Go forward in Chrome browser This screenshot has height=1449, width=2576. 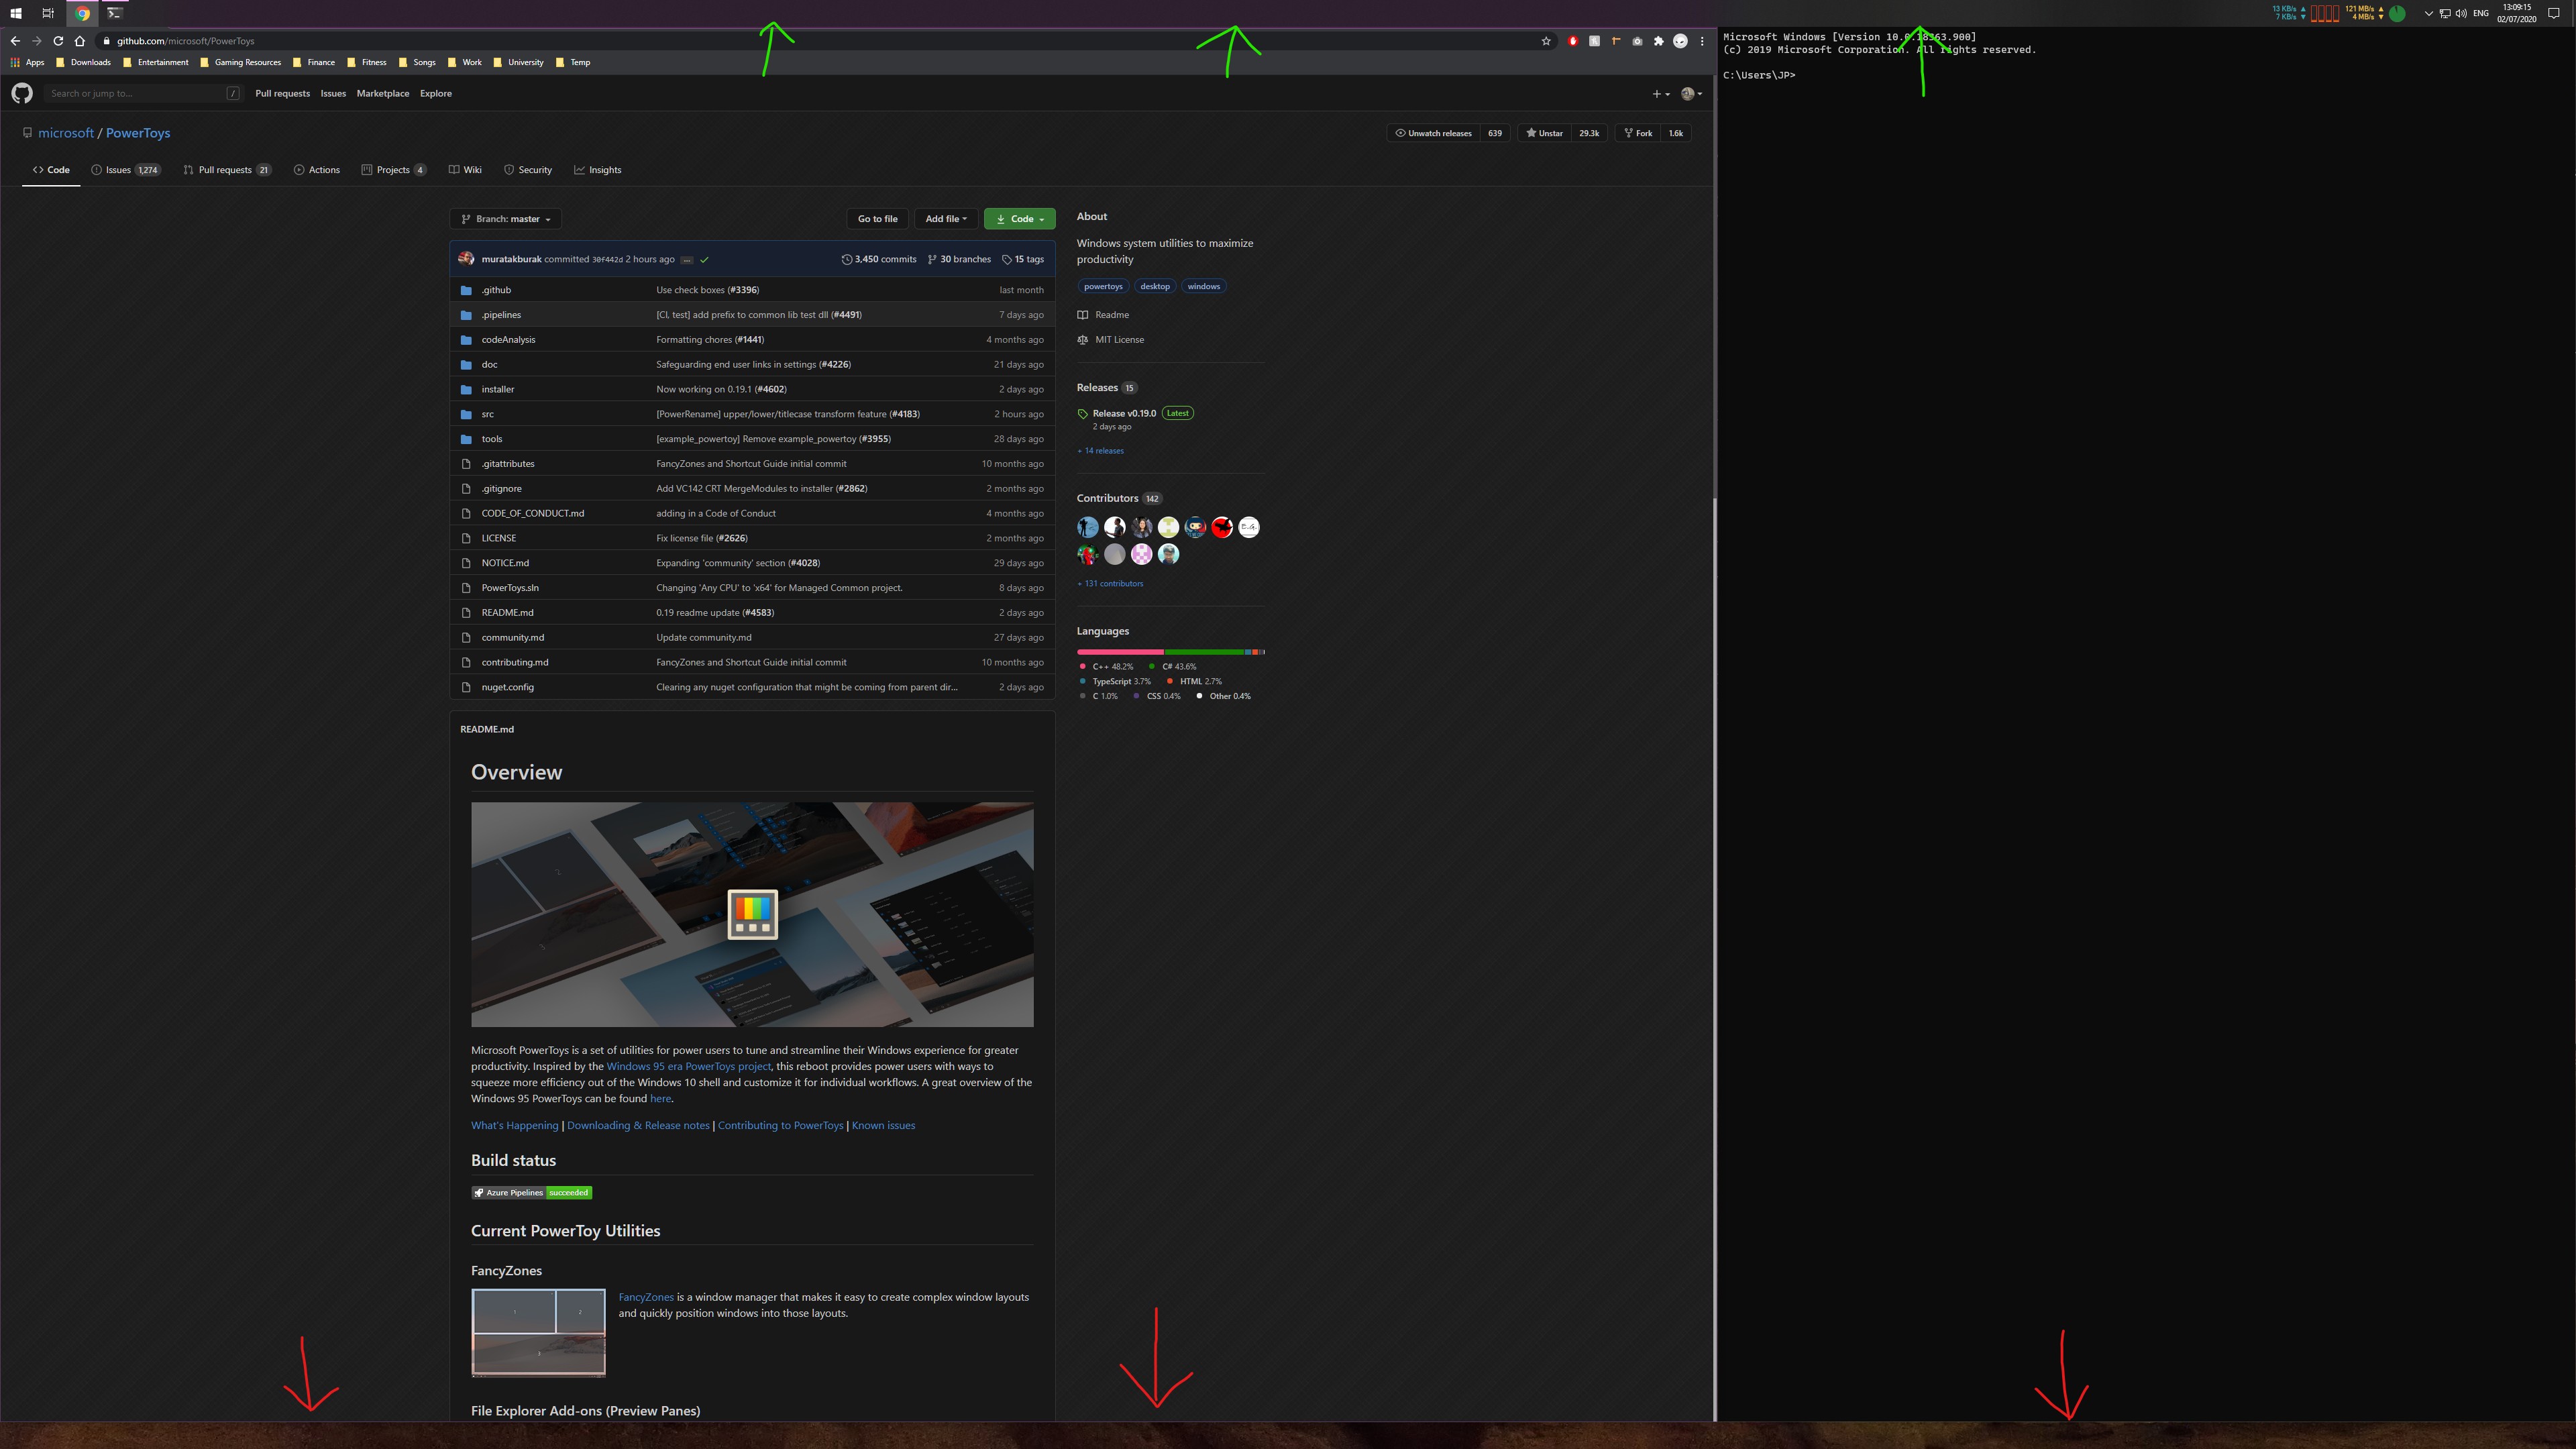pos(37,41)
